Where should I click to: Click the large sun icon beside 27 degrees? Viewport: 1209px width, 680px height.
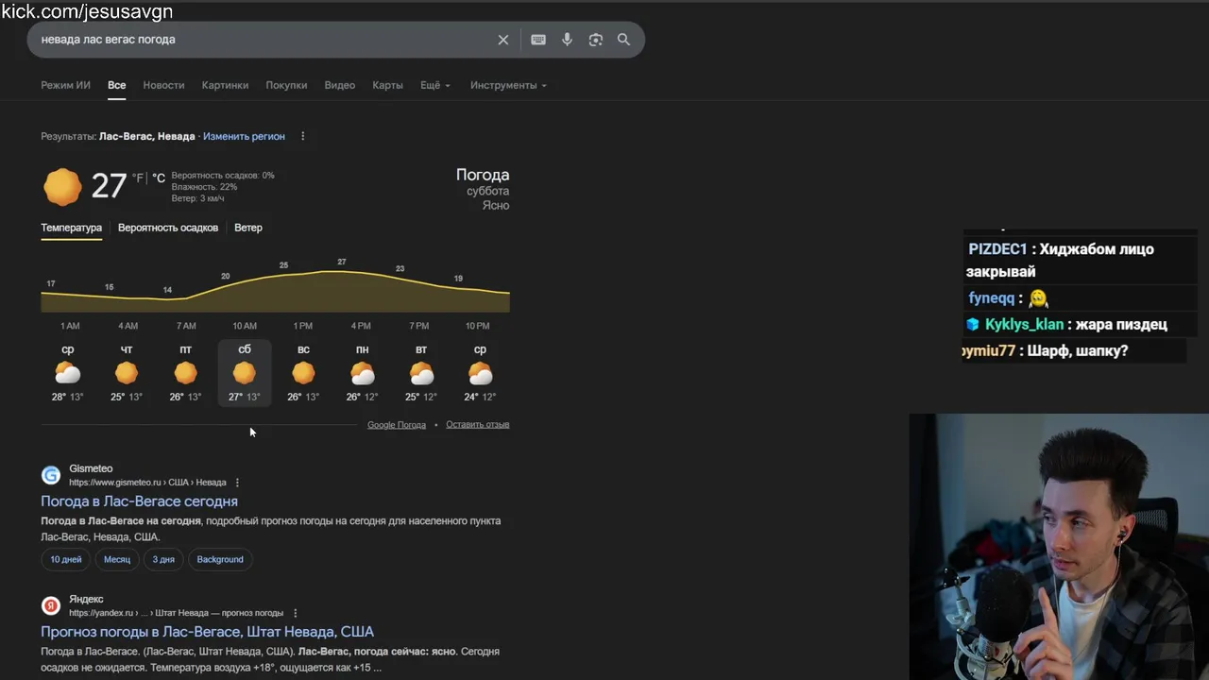coord(62,186)
